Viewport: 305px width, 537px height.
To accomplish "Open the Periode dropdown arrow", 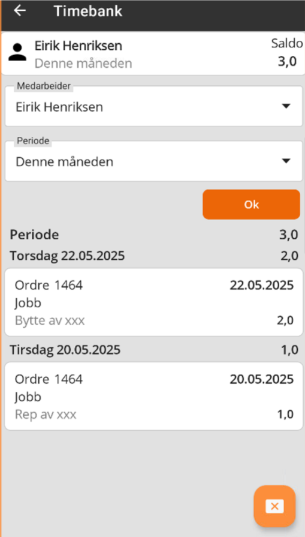I will (x=286, y=161).
